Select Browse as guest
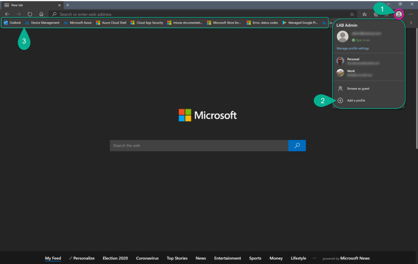 point(369,89)
